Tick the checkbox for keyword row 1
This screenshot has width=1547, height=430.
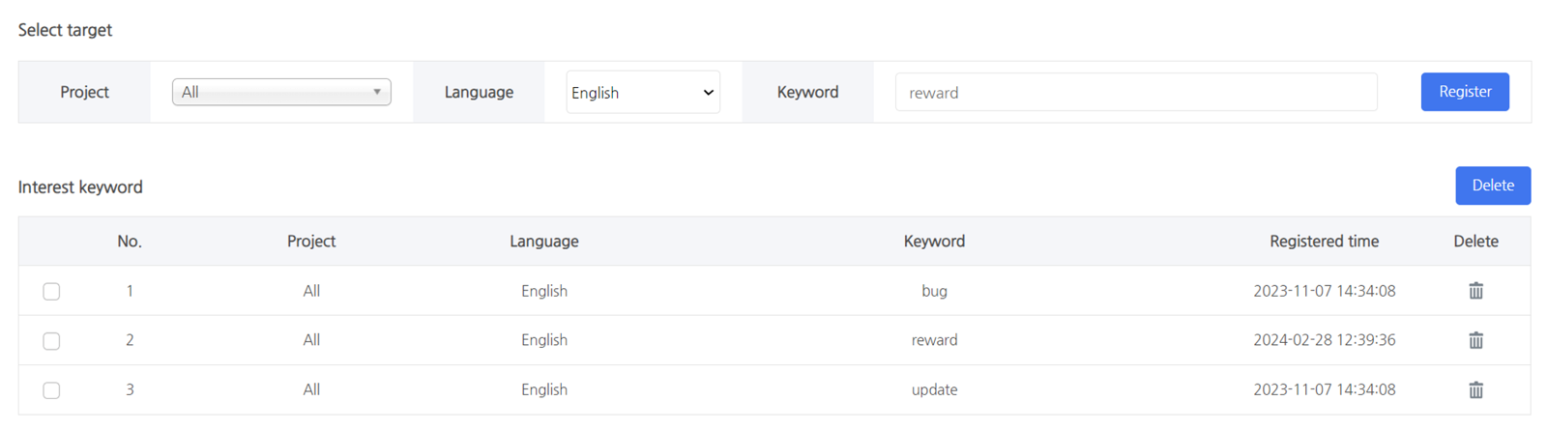coord(51,292)
